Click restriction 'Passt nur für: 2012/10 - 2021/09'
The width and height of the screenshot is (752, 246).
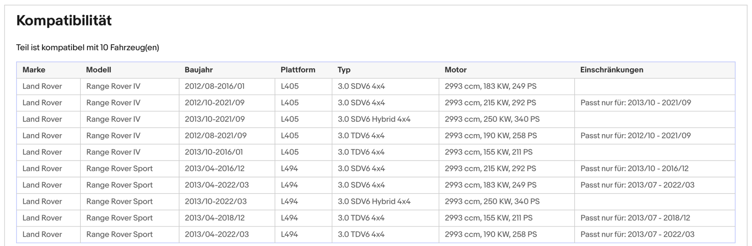(635, 136)
